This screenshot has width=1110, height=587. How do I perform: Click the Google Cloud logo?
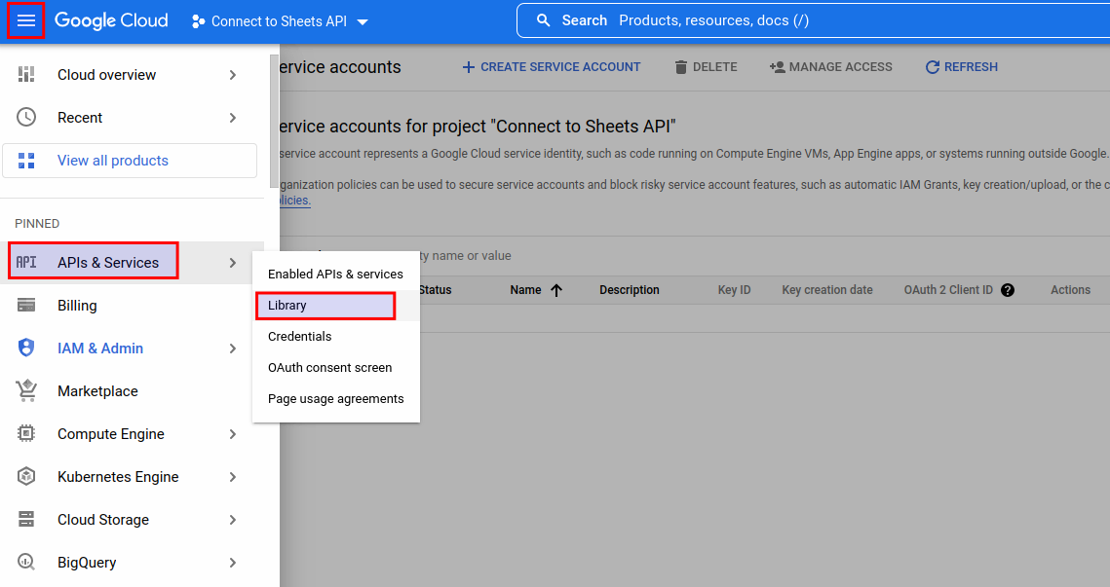[x=111, y=19]
